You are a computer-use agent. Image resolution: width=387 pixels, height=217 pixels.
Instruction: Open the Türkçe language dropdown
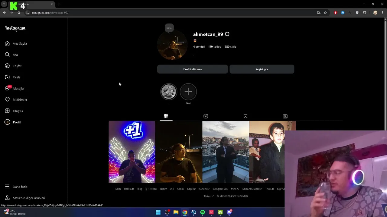pyautogui.click(x=209, y=196)
